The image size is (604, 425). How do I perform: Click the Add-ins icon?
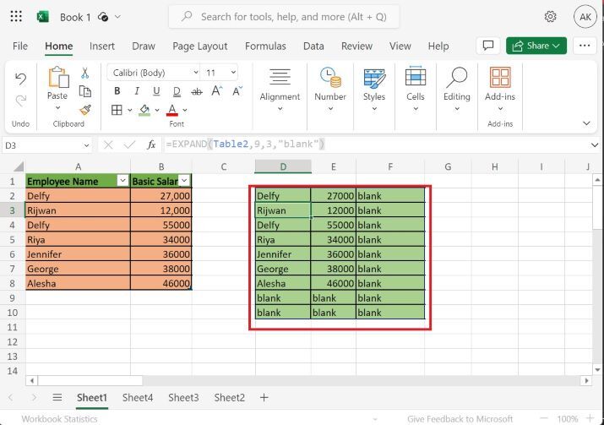500,77
